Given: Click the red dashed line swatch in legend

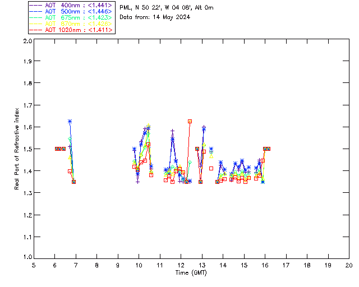Looking at the screenshot, I should (36, 30).
